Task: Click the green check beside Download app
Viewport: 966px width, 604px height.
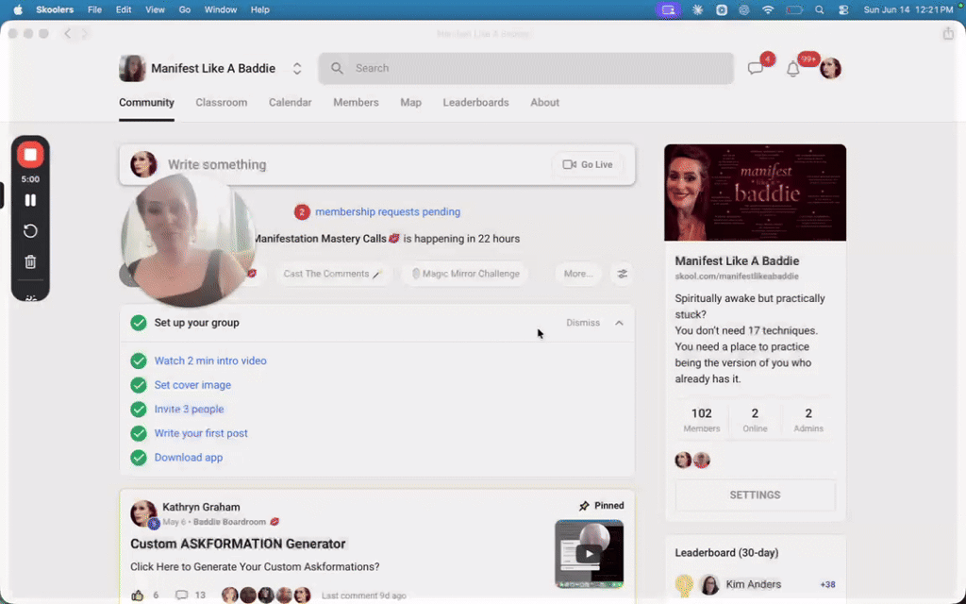Action: click(x=139, y=458)
